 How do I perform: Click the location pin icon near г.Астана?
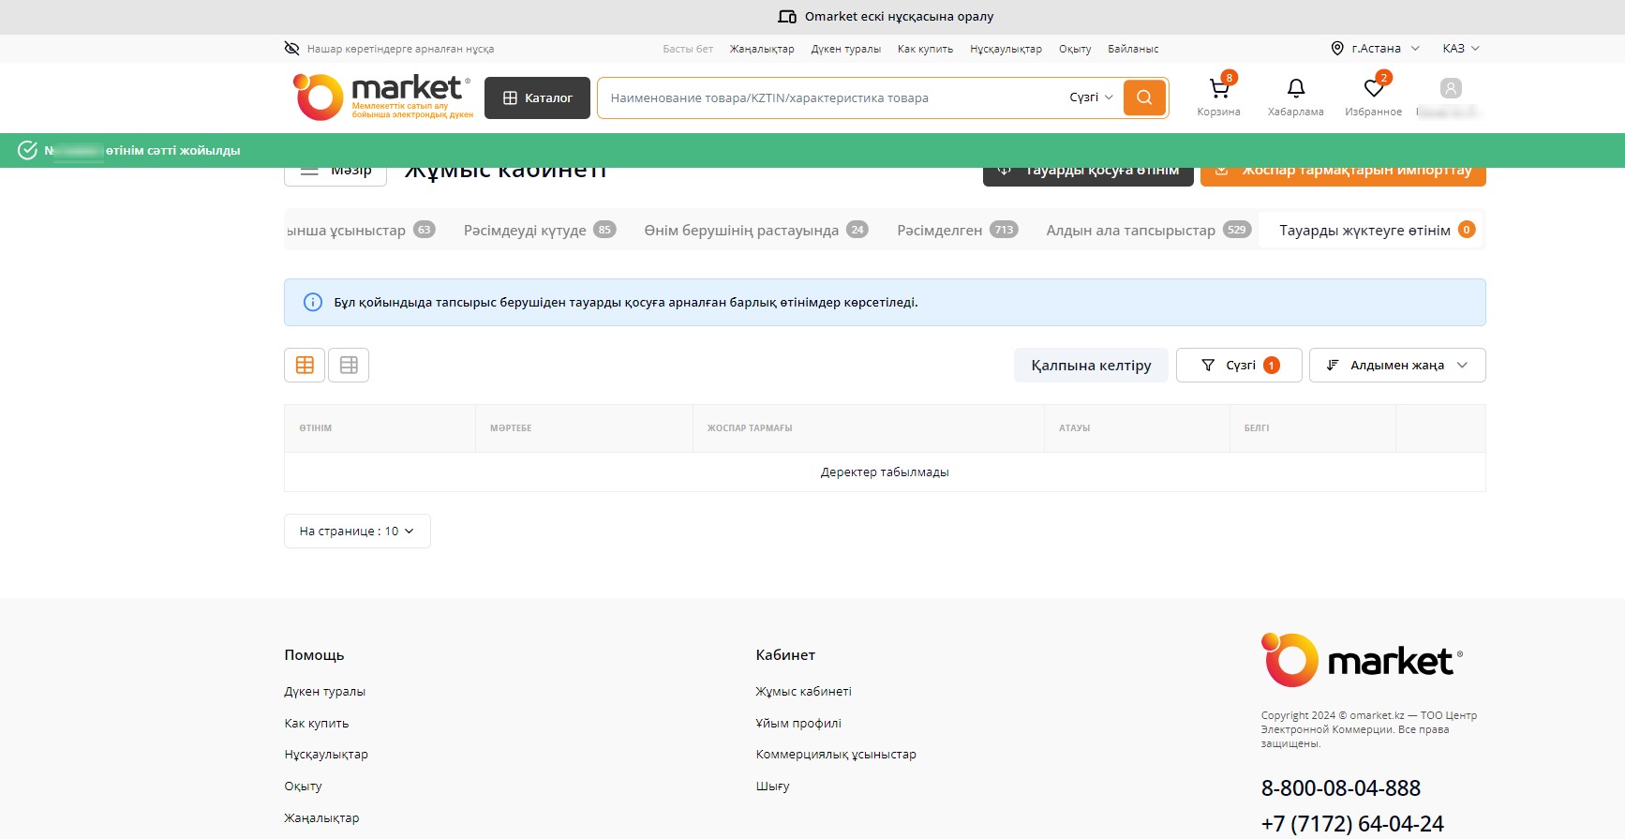pyautogui.click(x=1337, y=49)
